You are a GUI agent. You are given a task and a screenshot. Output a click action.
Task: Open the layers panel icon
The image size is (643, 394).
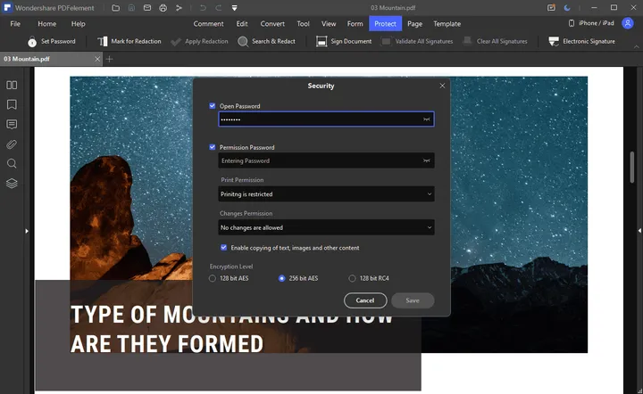[12, 184]
